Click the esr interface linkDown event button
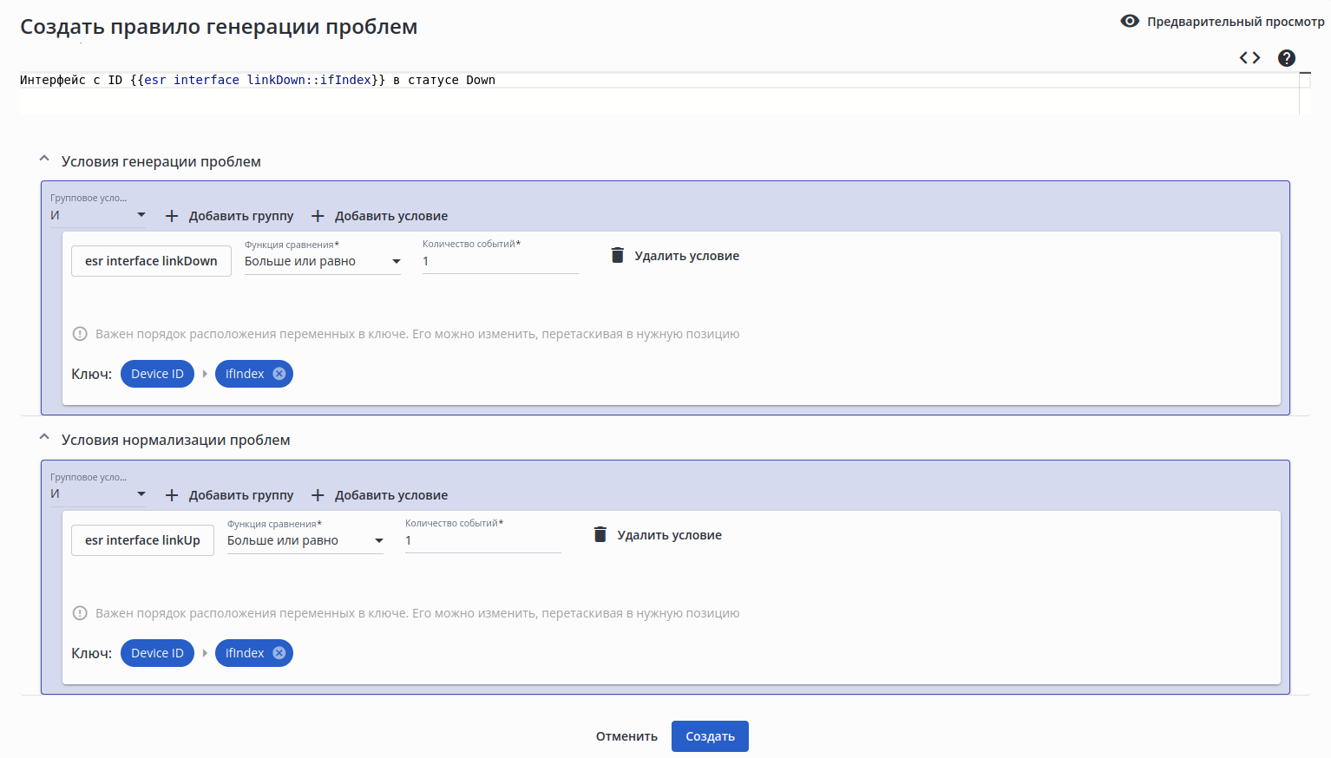Screen dimensions: 1331x758 (x=151, y=261)
